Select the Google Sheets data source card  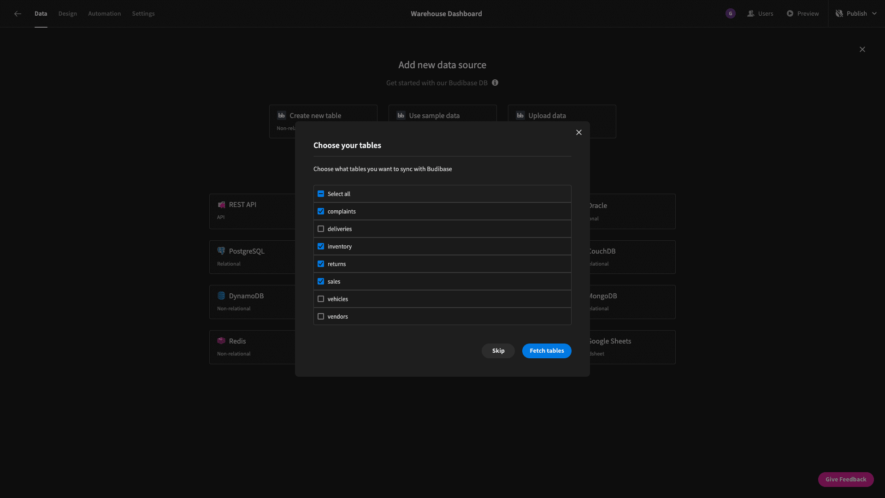633,347
